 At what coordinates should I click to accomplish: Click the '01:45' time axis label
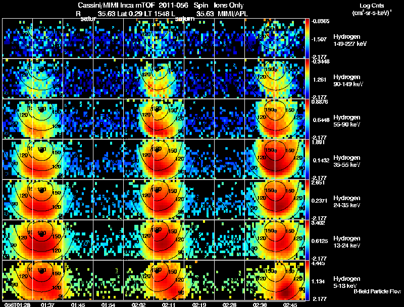click(78, 305)
